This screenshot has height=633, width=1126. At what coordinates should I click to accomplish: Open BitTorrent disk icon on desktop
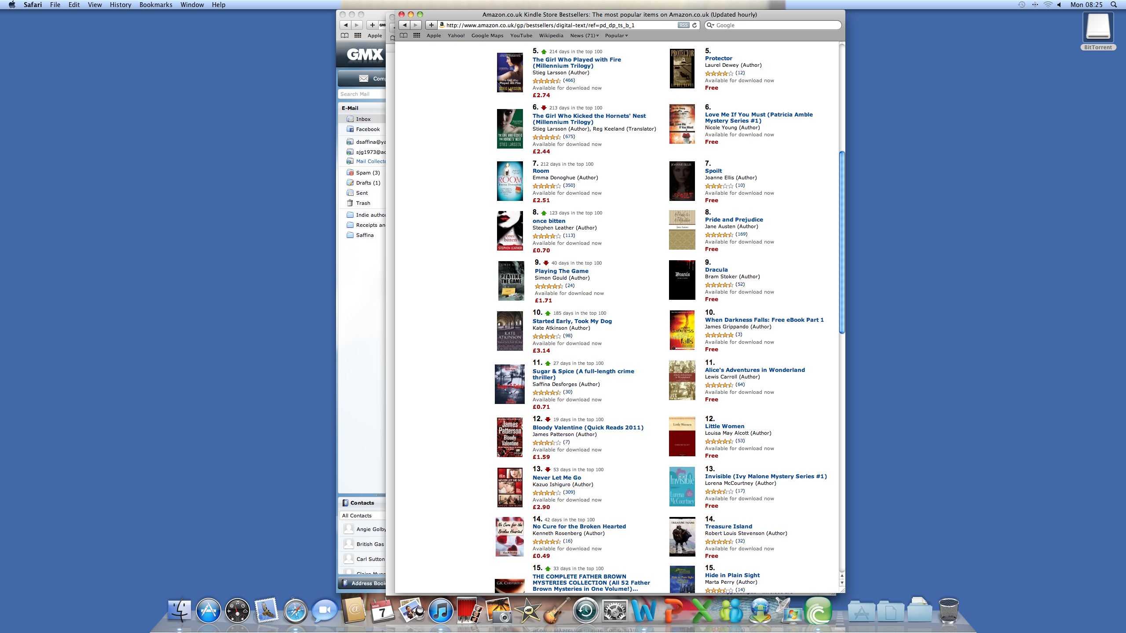(x=1098, y=27)
